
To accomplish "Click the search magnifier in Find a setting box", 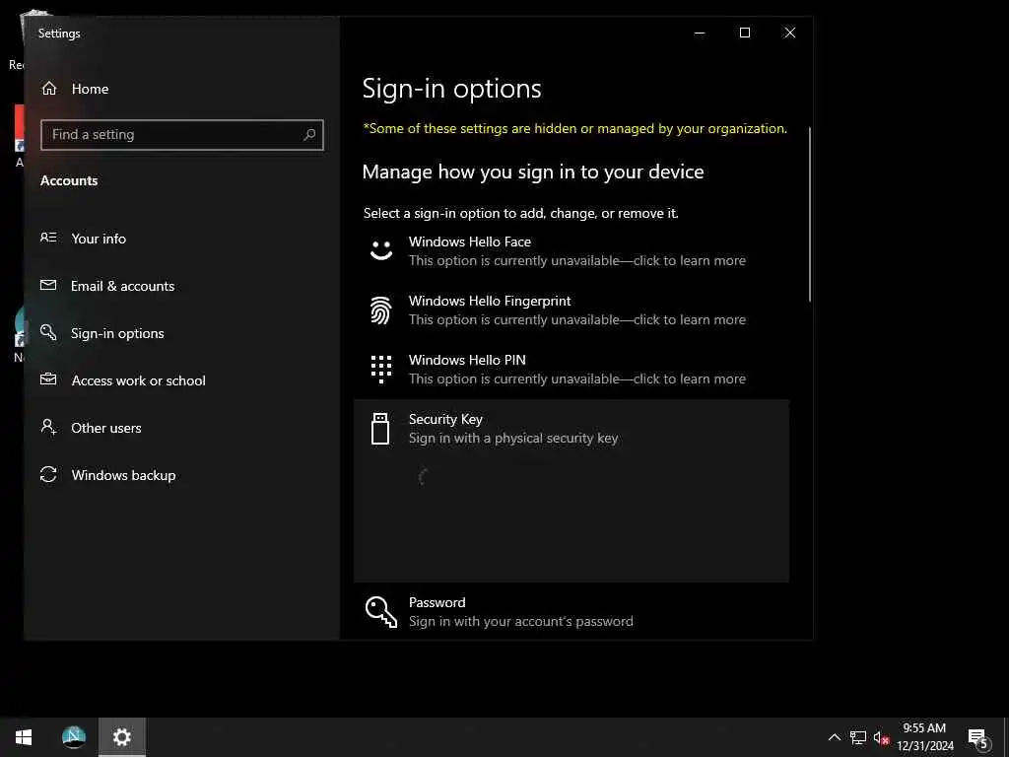I will 309,134.
